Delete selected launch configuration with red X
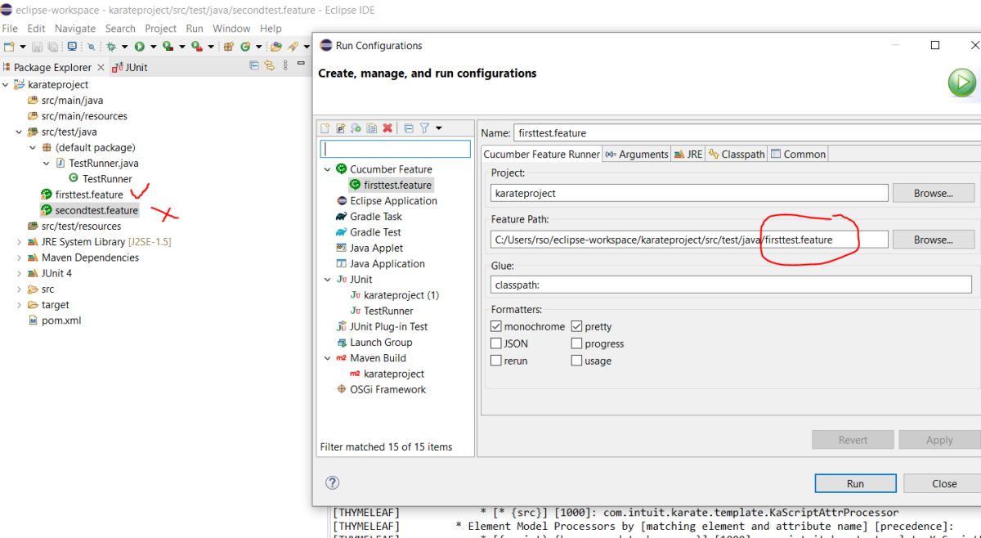The width and height of the screenshot is (981, 538). tap(387, 128)
